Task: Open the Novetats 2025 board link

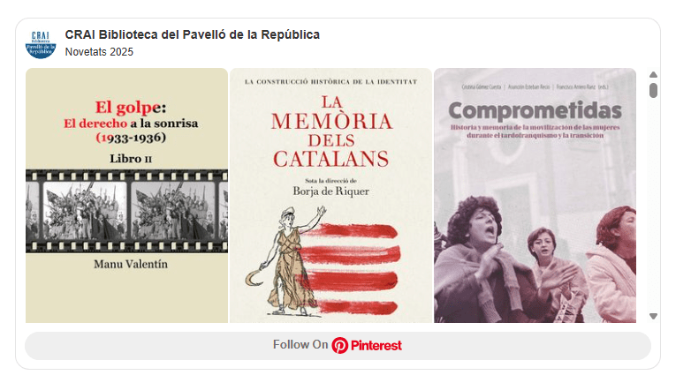Action: tap(99, 52)
